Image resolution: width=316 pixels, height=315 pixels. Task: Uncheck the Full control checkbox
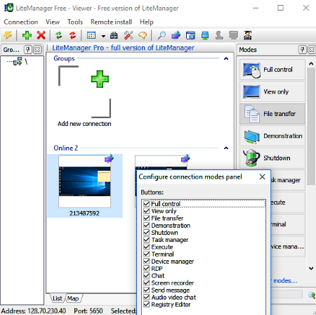pyautogui.click(x=147, y=203)
